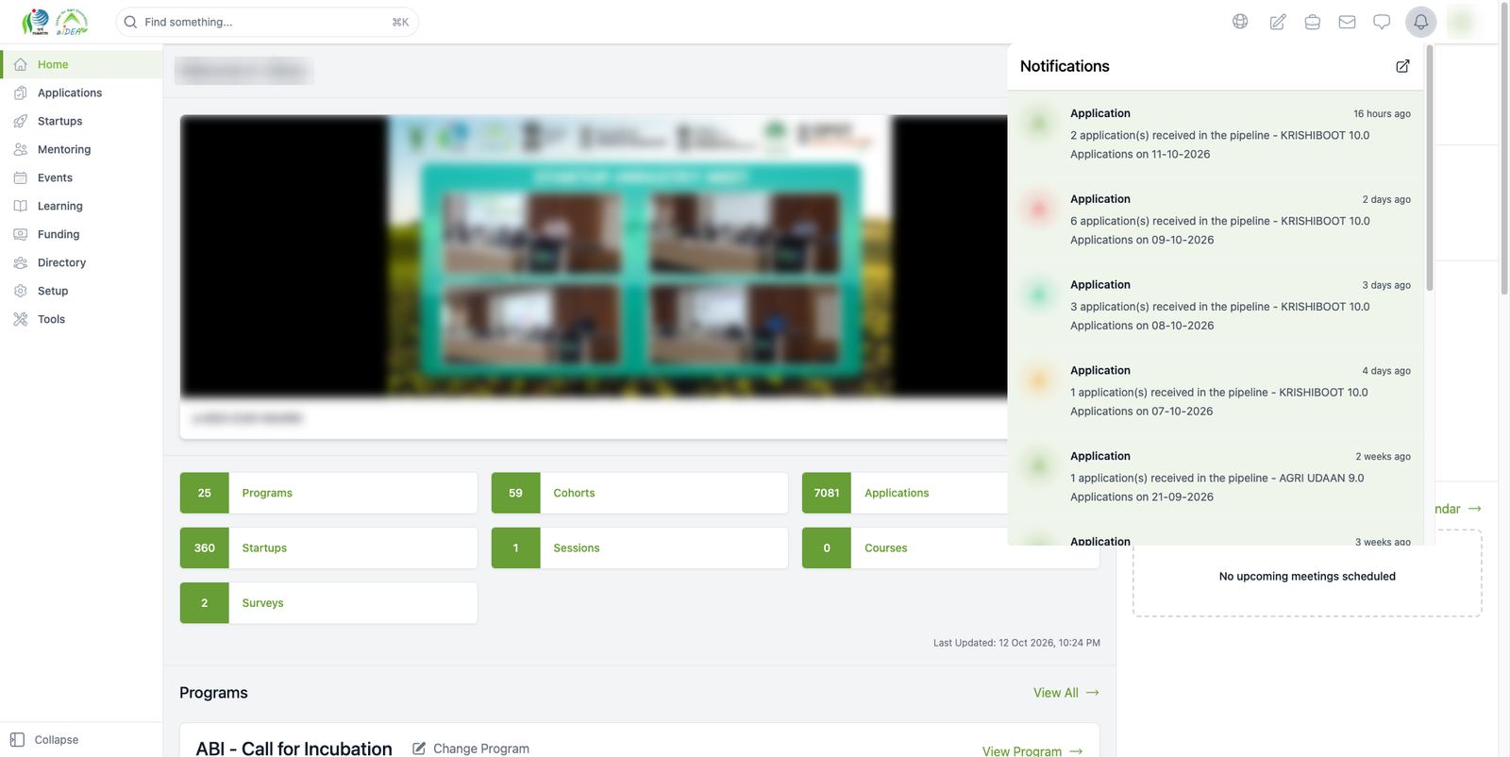This screenshot has height=757, width=1510.
Task: Go to Home in sidebar
Action: 81,64
